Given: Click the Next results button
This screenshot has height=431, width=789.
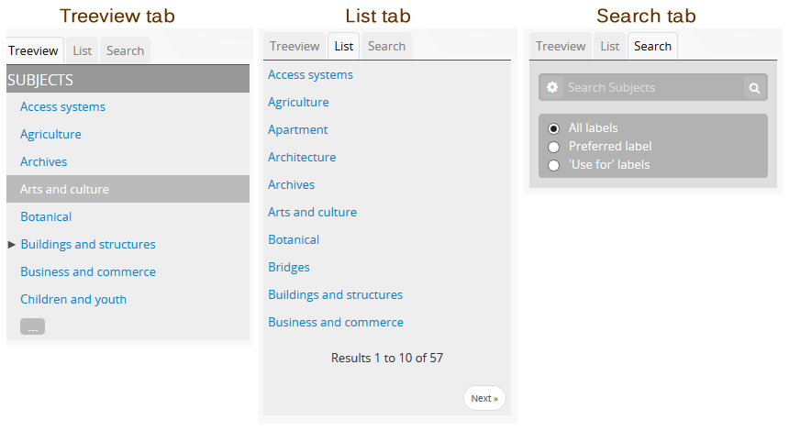Looking at the screenshot, I should pyautogui.click(x=484, y=398).
